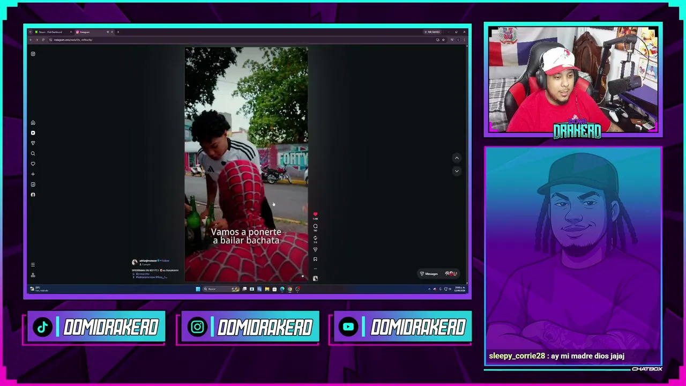Image resolution: width=686 pixels, height=386 pixels.
Task: Open Direct messages icon in sidebar
Action: (33, 143)
